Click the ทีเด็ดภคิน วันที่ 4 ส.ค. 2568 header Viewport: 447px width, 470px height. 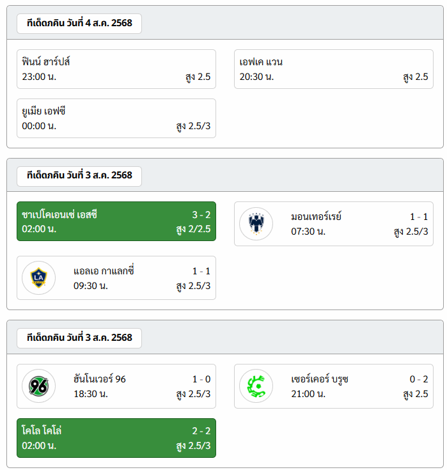79,23
